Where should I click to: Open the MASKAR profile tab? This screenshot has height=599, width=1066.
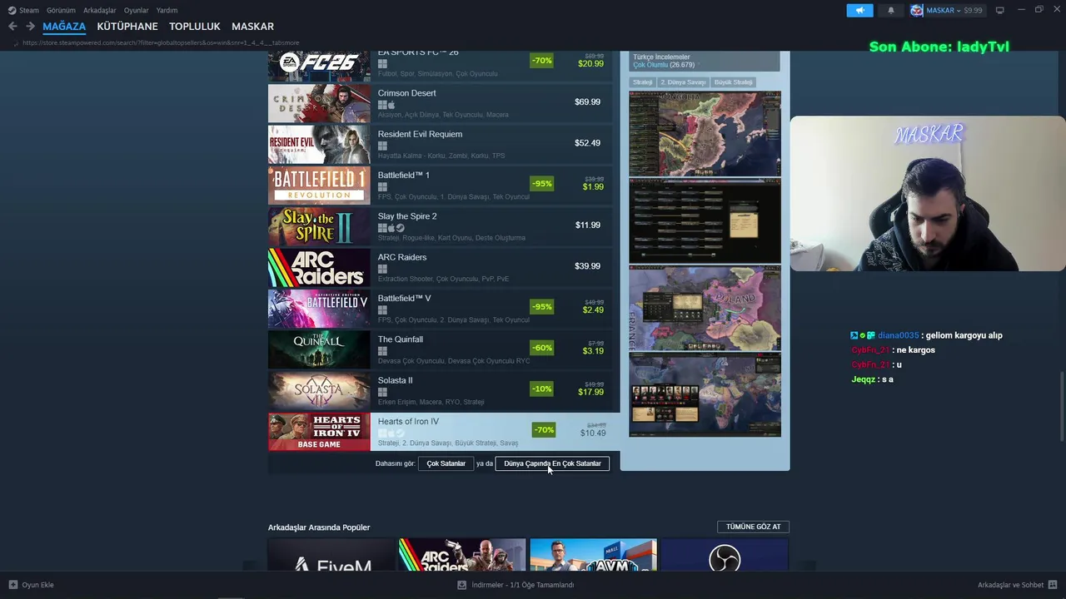click(x=252, y=27)
